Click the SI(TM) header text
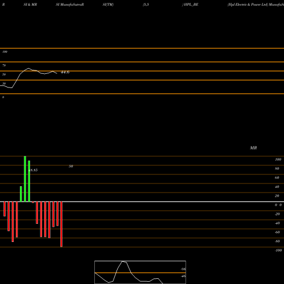 point(108,5)
